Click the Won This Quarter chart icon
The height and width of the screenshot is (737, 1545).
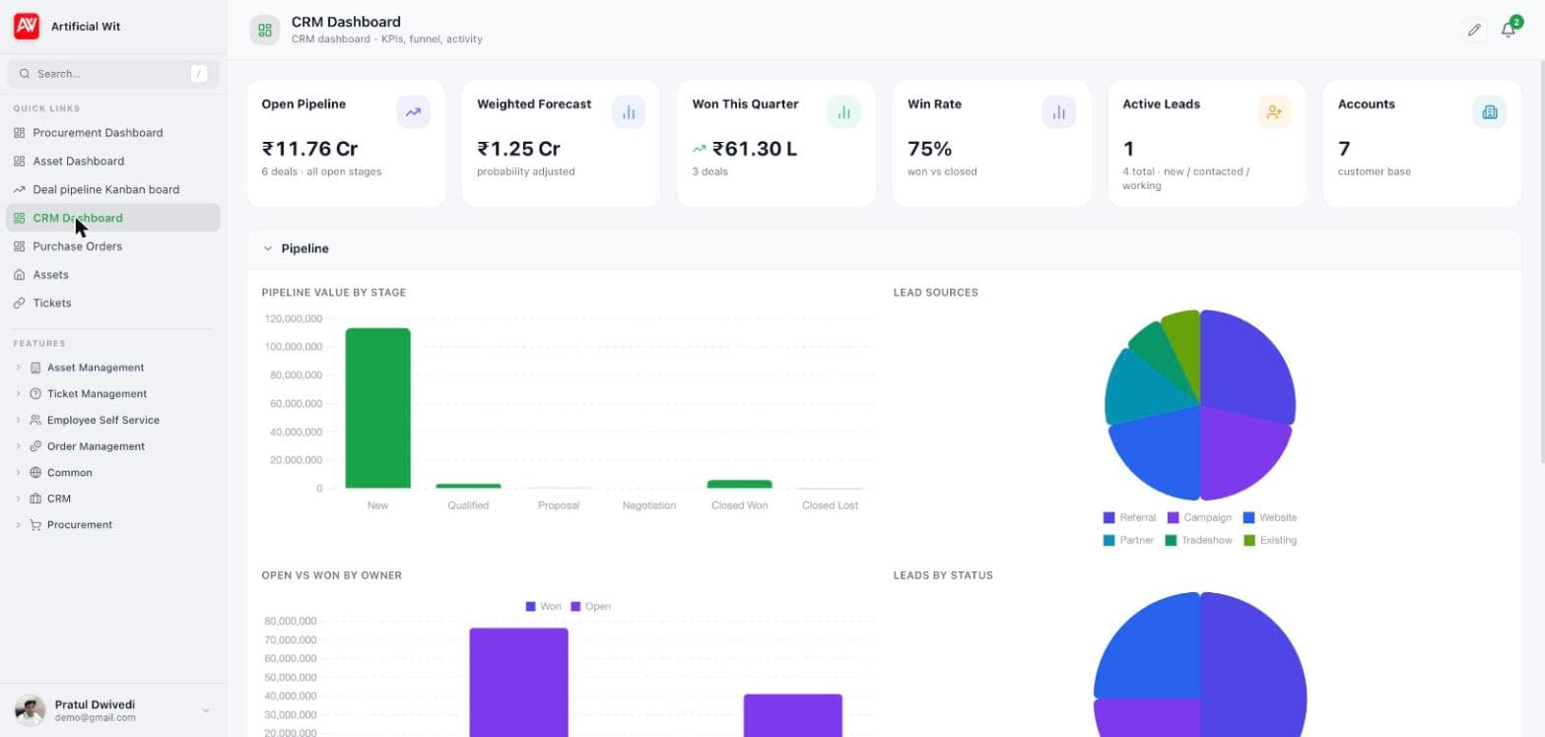pos(843,112)
